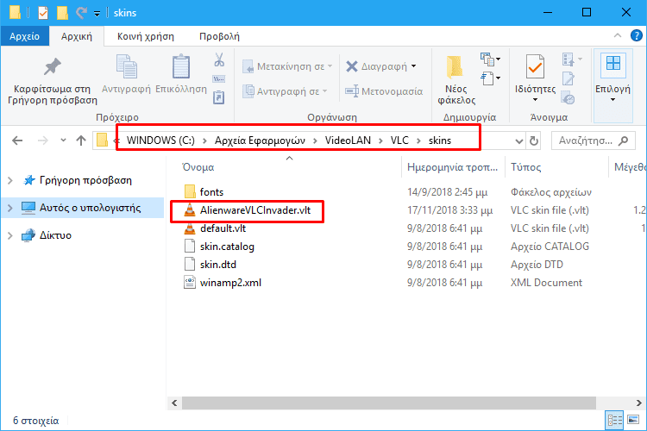Click the winamp2.xml file icon
Viewport: 647px width, 431px height.
coord(190,283)
